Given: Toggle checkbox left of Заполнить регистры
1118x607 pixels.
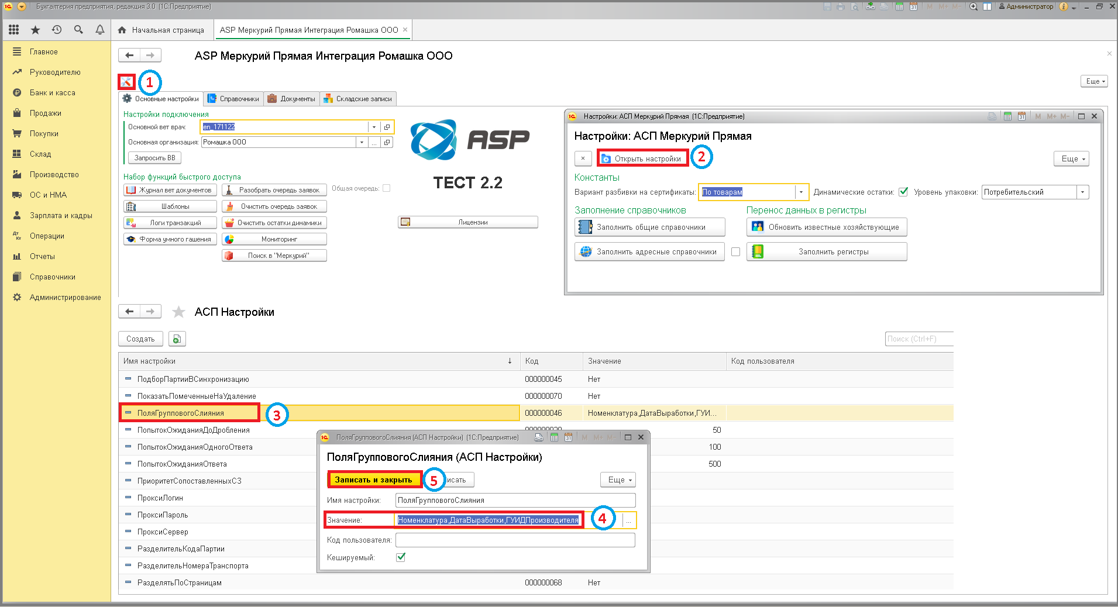Looking at the screenshot, I should point(736,251).
